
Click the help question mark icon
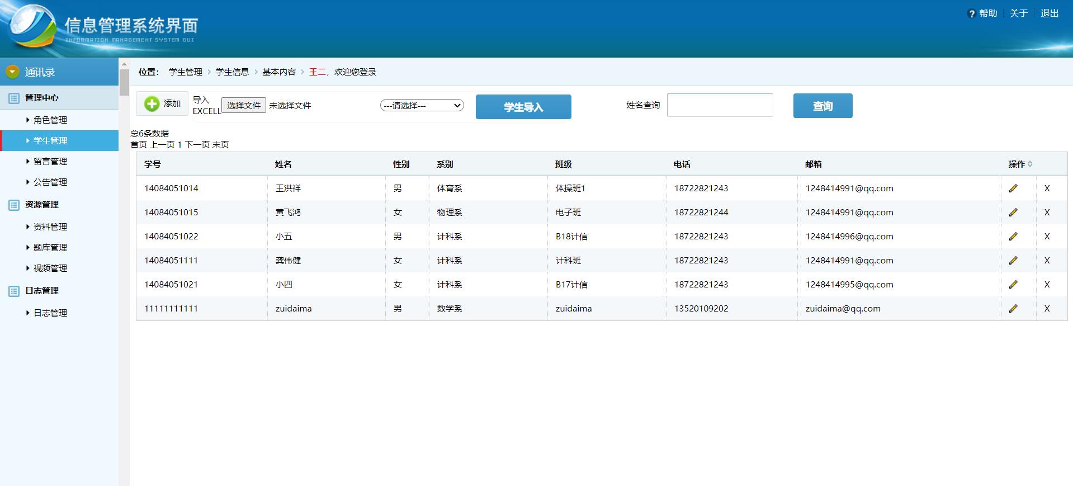pos(971,14)
